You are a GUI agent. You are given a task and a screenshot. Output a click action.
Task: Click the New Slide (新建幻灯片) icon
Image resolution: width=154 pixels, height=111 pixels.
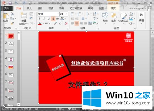(x=24, y=15)
